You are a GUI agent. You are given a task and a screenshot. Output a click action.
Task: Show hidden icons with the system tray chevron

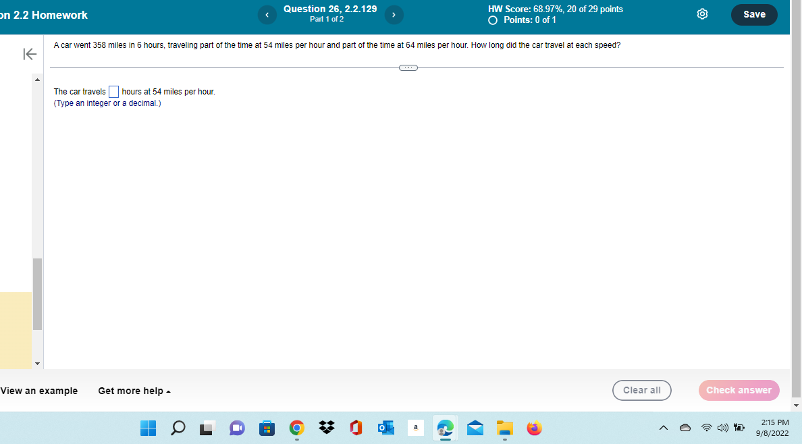pos(663,427)
